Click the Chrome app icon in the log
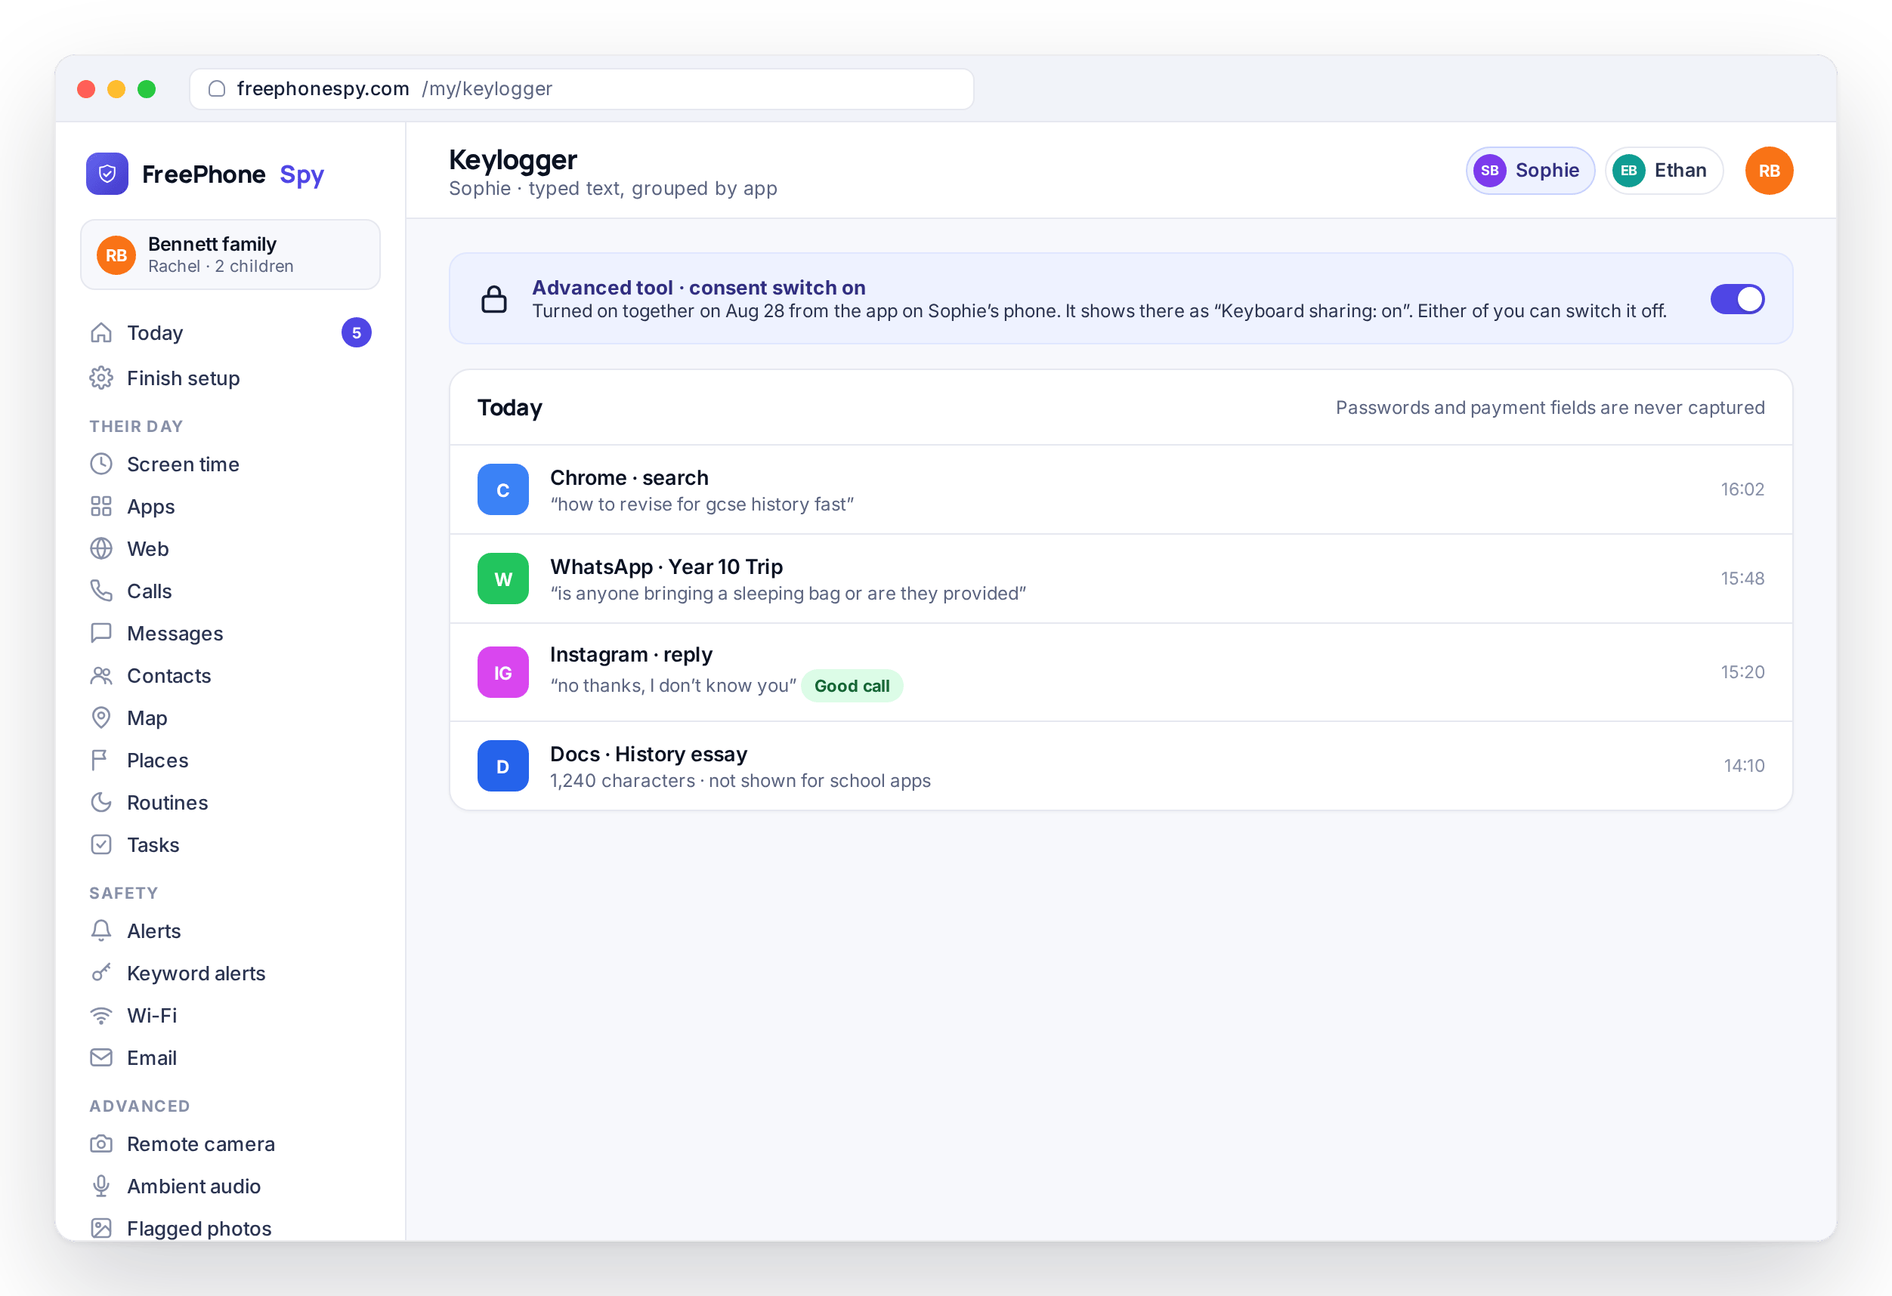The height and width of the screenshot is (1296, 1892). coord(503,489)
